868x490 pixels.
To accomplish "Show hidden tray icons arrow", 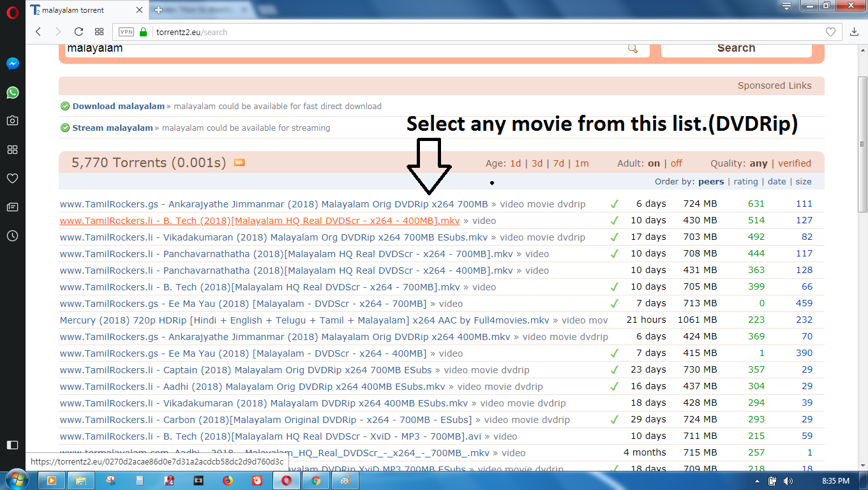I will point(758,481).
